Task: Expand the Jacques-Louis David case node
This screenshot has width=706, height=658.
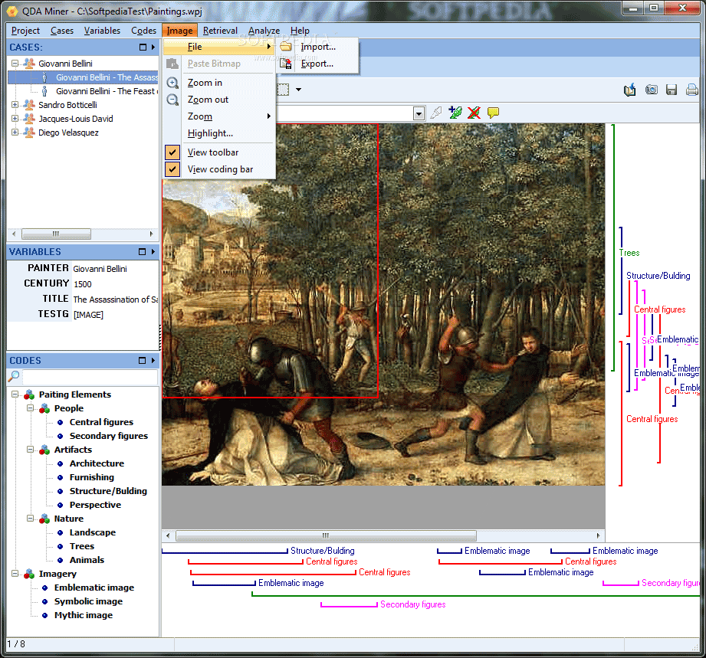Action: 15,119
